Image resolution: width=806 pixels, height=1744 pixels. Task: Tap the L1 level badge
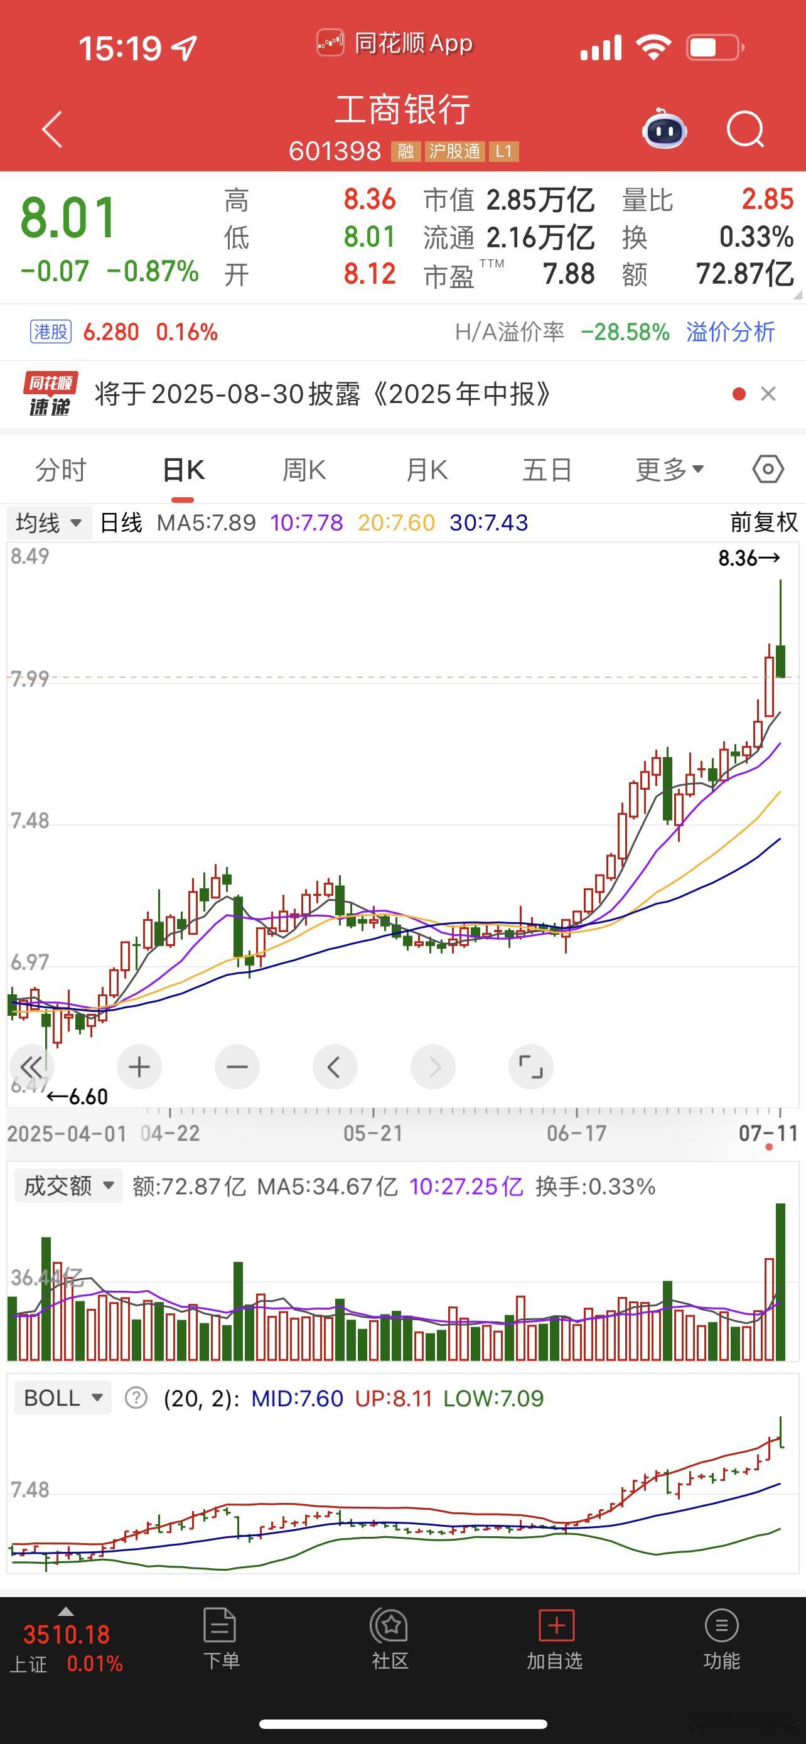pyautogui.click(x=503, y=151)
